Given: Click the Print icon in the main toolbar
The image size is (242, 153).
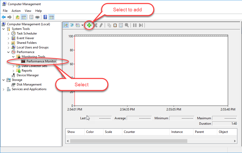Looking at the screenshot, I should point(37,17).
